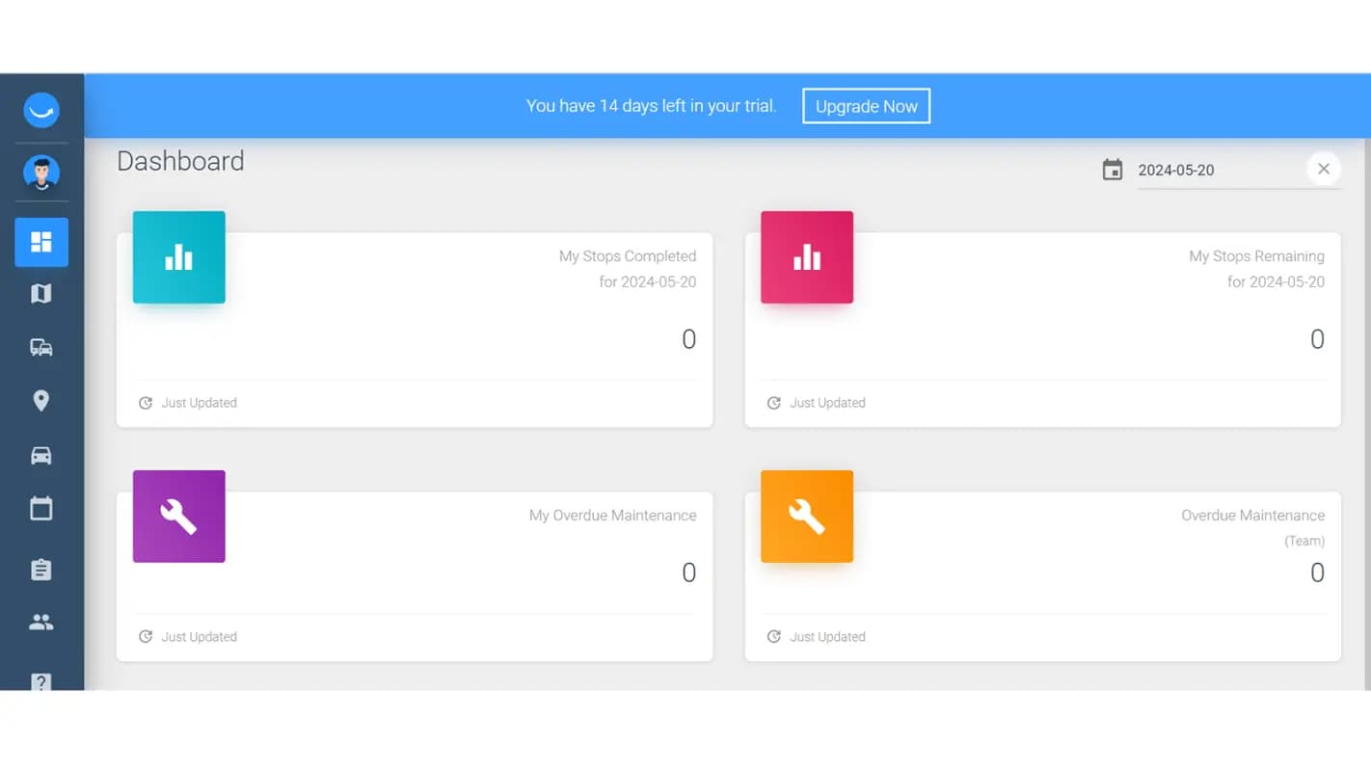The height and width of the screenshot is (771, 1371).
Task: Open the date picker calendar icon
Action: [x=1113, y=171]
